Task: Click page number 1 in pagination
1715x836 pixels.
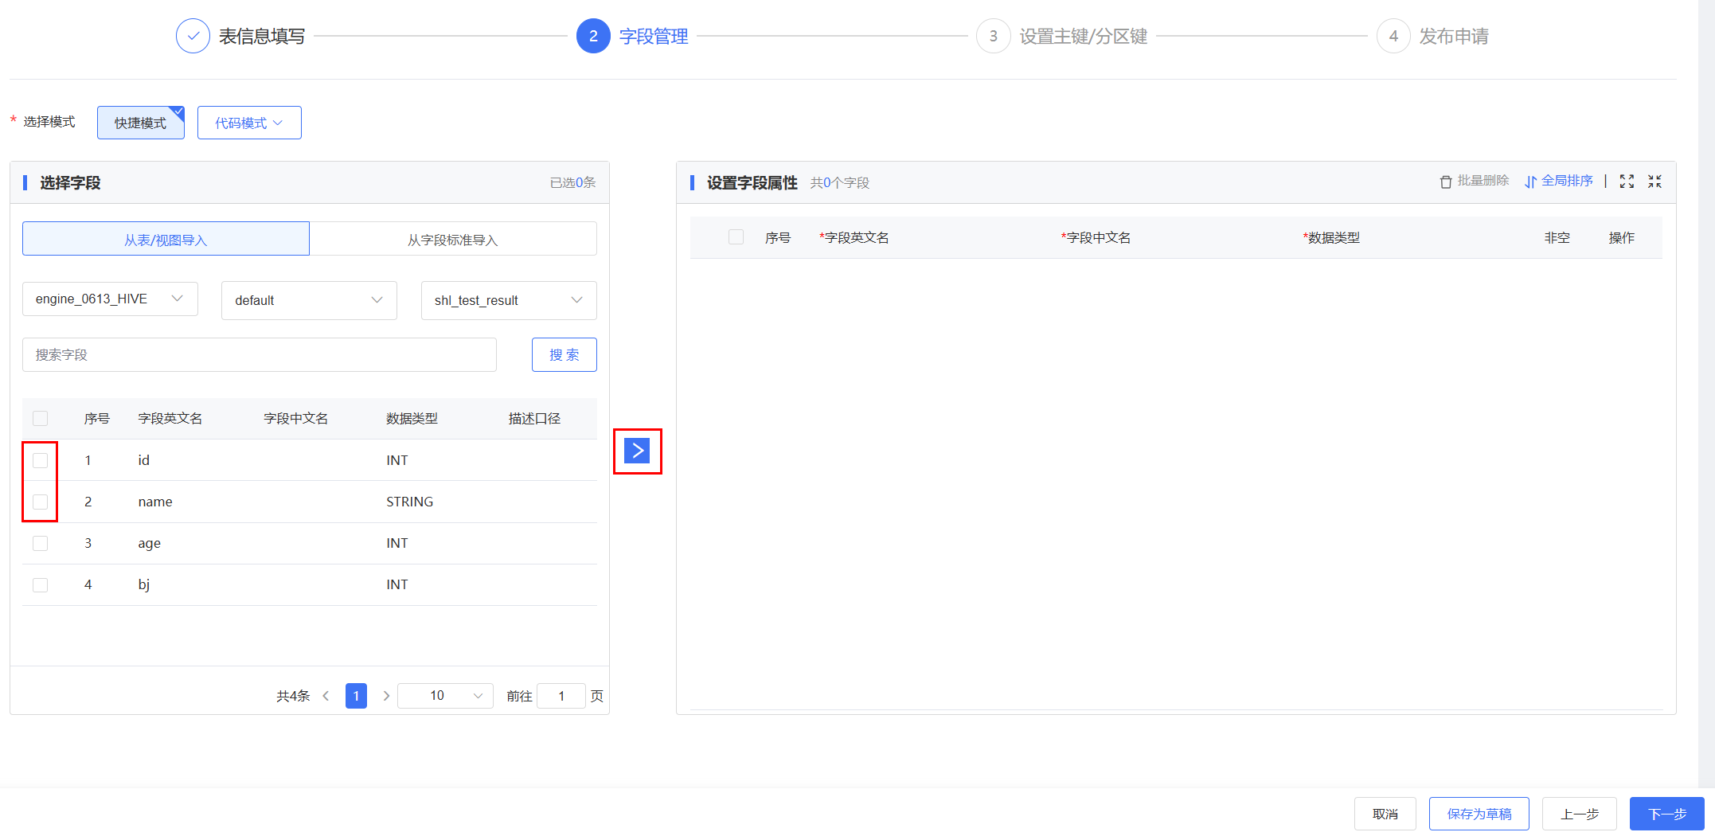Action: (x=356, y=696)
